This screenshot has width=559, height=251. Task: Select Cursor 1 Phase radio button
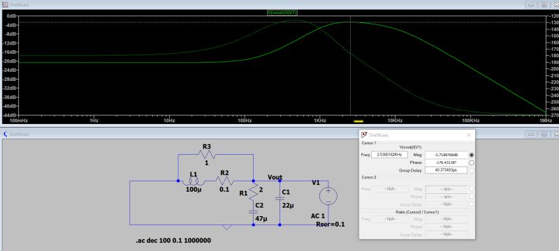pyautogui.click(x=472, y=163)
